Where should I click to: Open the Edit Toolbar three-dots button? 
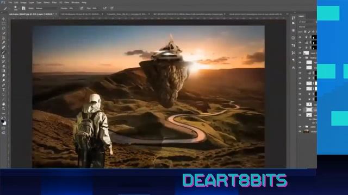point(3,113)
